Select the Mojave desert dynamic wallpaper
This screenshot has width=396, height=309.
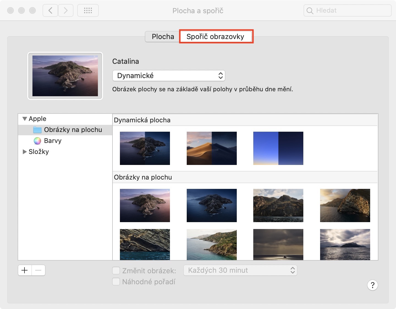coord(211,148)
